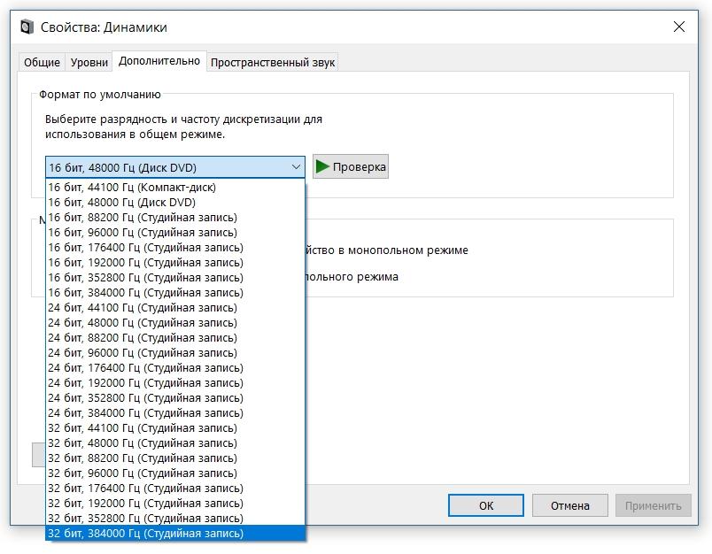Click the speaker icon in title bar
The height and width of the screenshot is (554, 712).
click(x=27, y=27)
